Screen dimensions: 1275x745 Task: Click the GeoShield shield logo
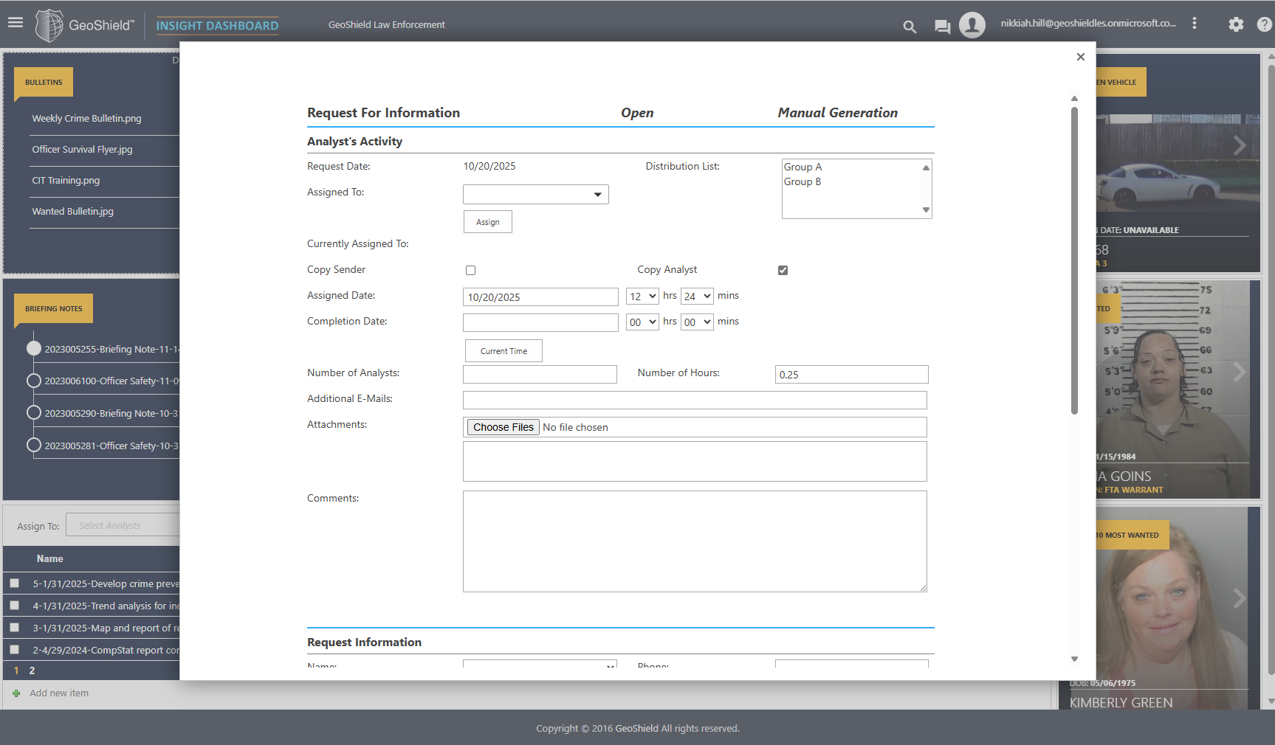click(x=49, y=25)
